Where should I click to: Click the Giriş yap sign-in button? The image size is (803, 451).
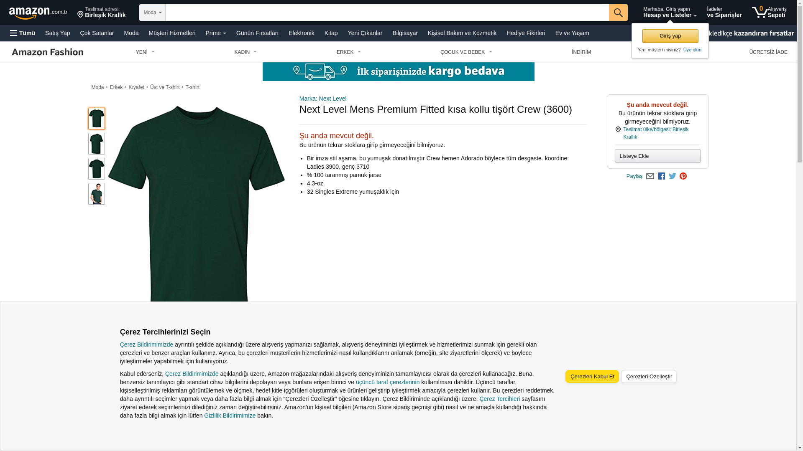point(670,36)
